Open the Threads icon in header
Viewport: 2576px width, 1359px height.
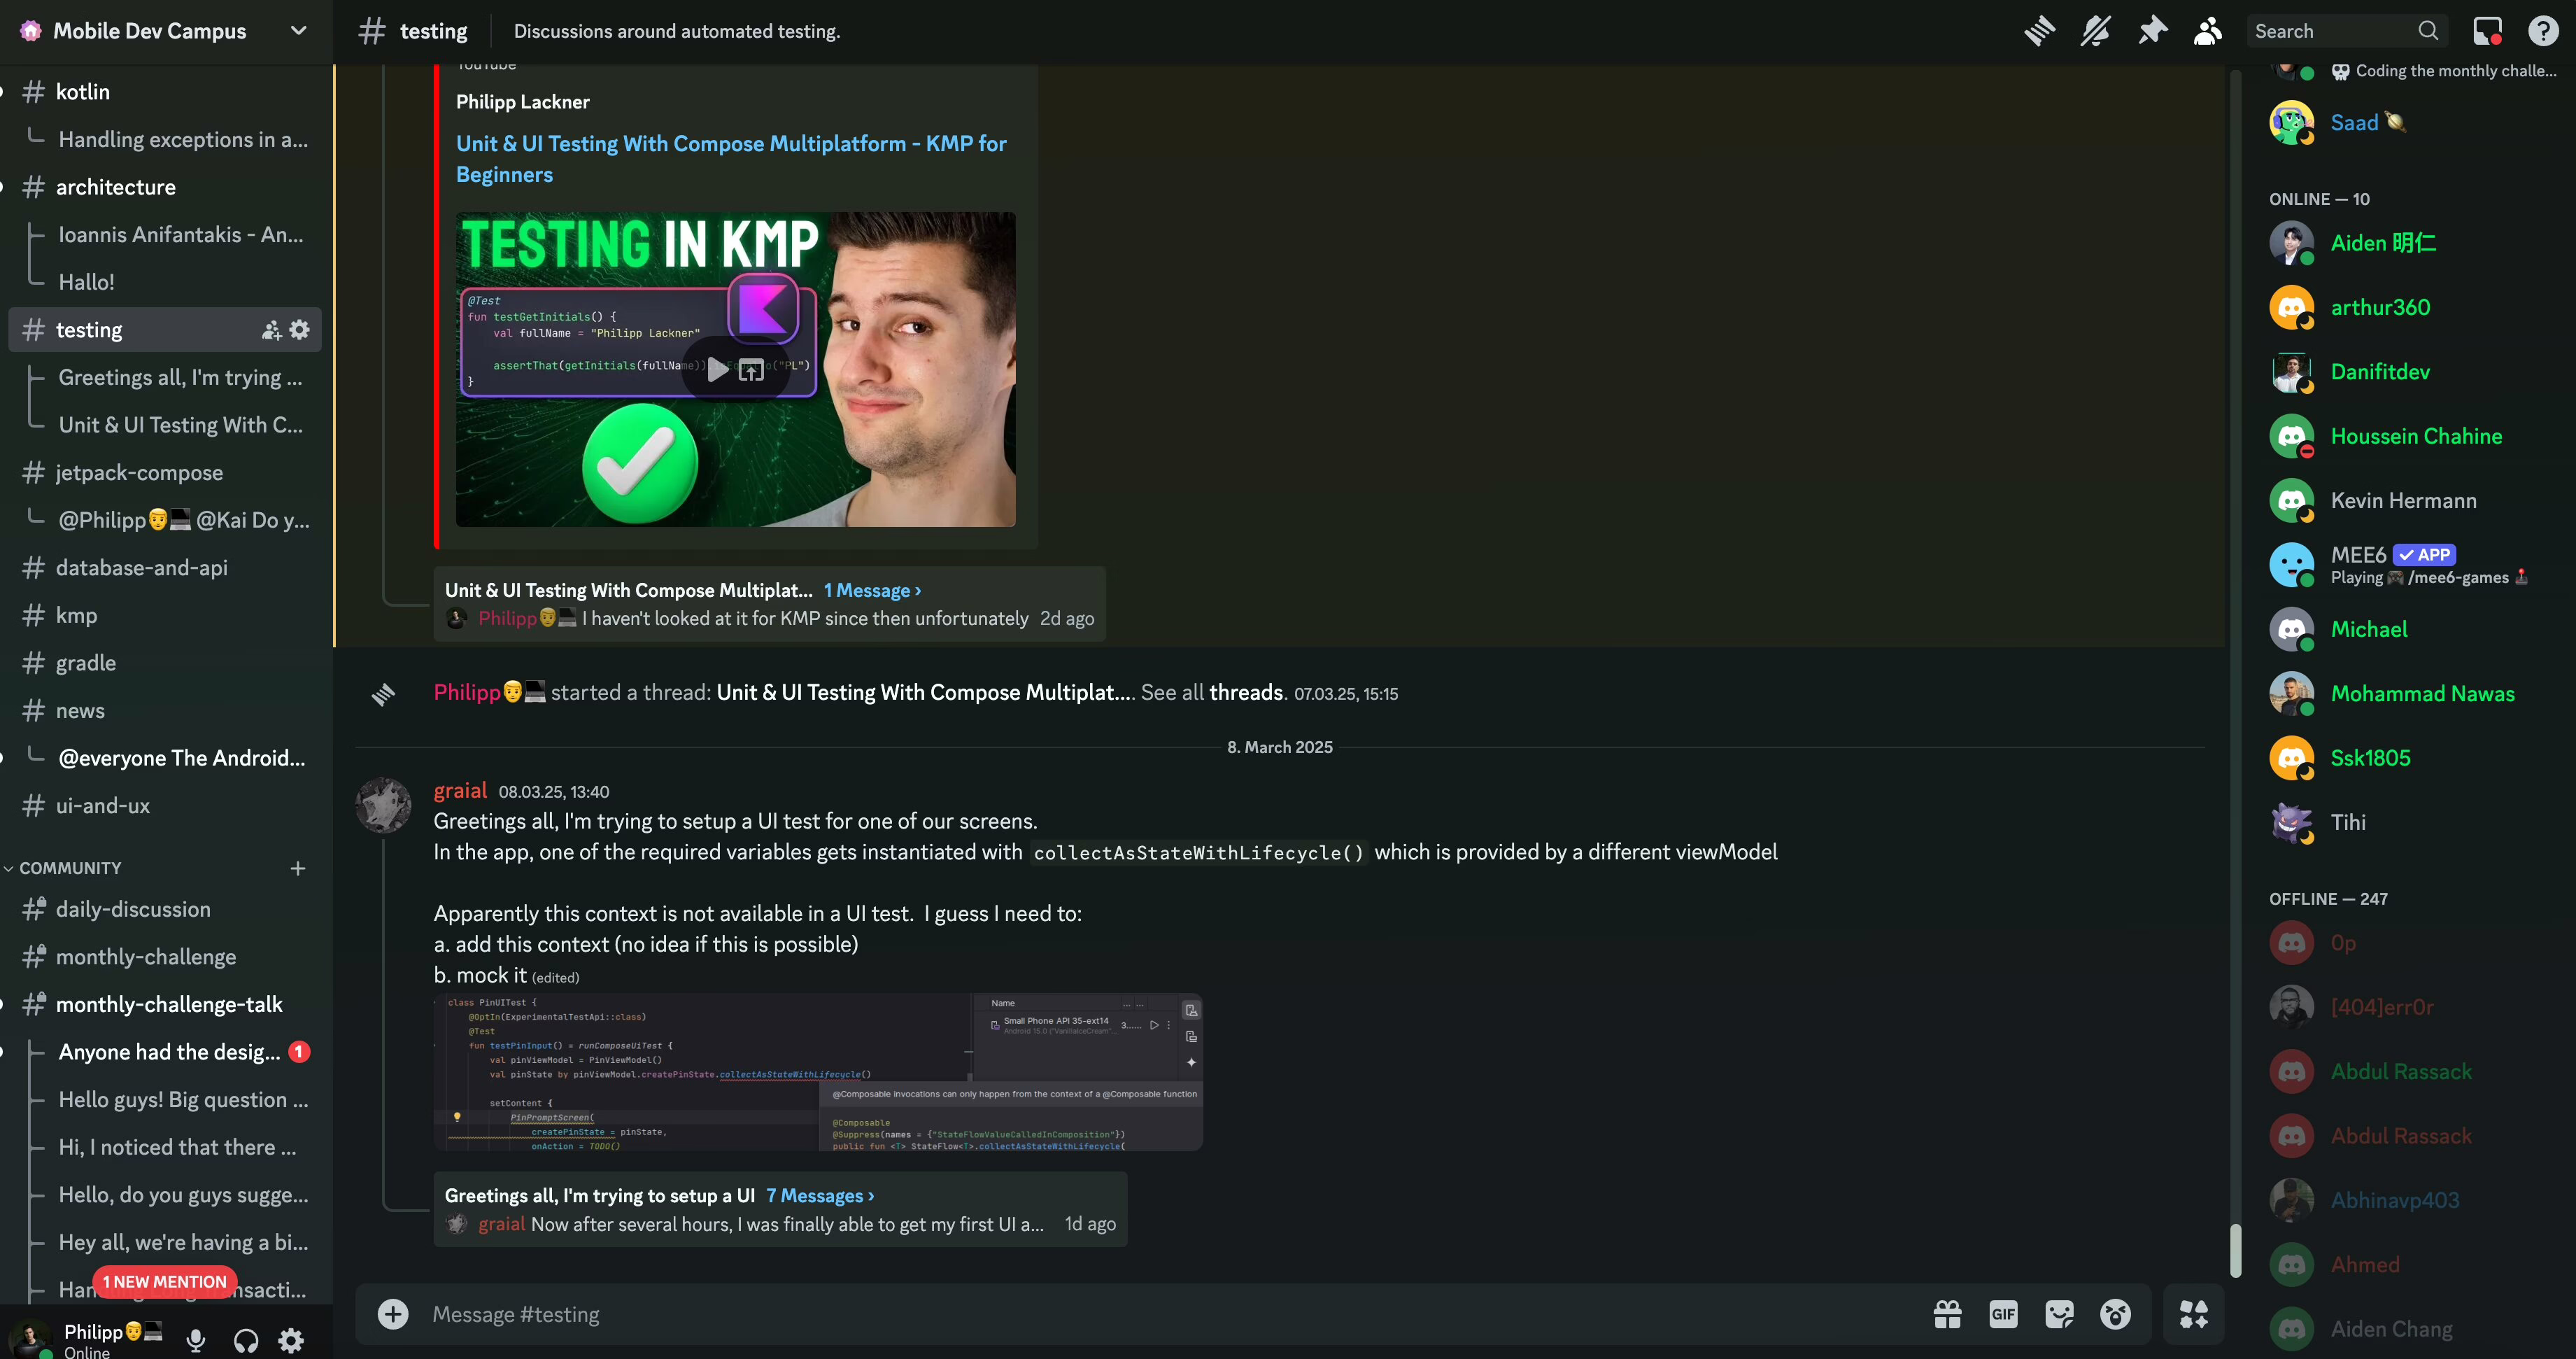2039,31
